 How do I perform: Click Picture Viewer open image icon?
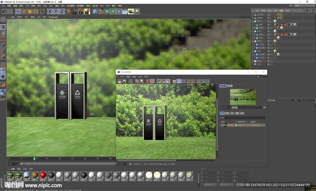[x=119, y=81]
